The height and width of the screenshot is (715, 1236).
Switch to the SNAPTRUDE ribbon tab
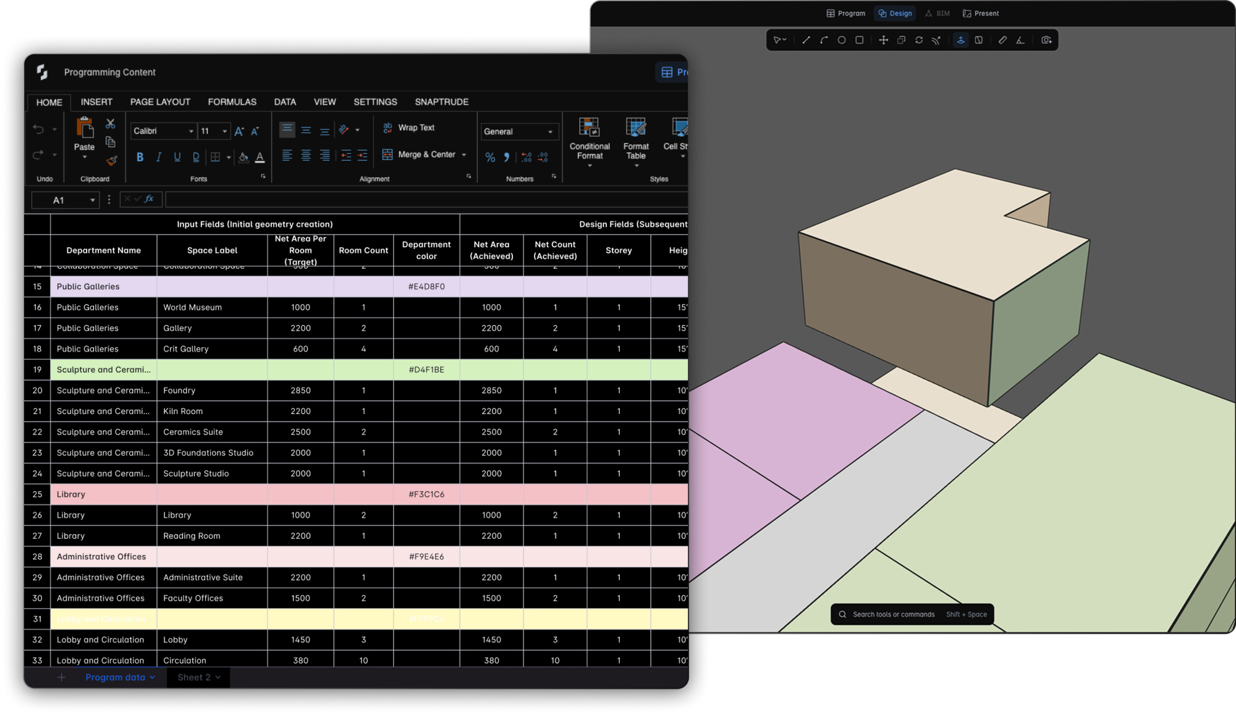441,101
